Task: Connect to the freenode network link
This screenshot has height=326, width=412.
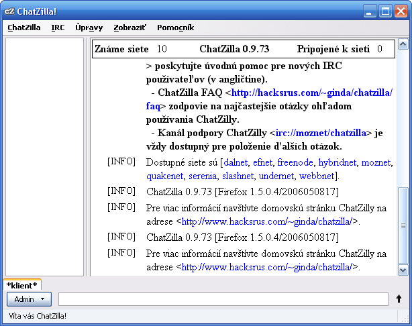Action: (x=295, y=162)
